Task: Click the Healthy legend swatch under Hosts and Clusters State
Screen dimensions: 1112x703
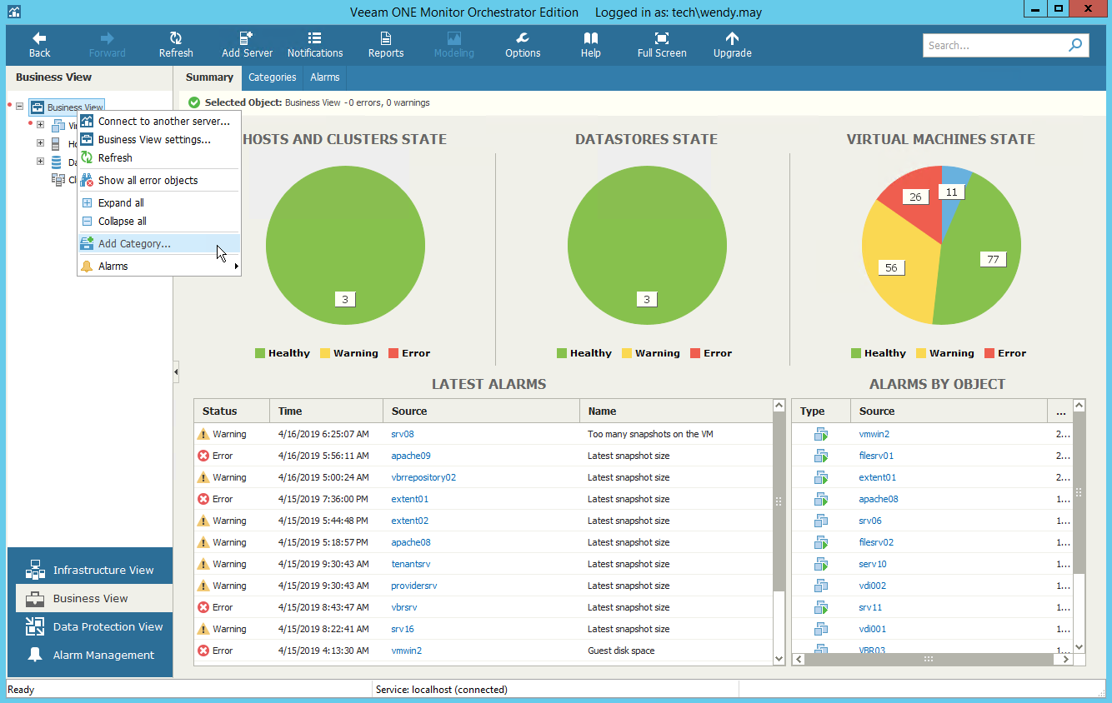Action: [260, 353]
